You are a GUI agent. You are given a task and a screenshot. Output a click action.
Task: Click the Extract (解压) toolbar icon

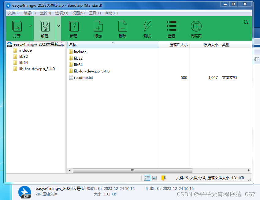[x=45, y=26]
